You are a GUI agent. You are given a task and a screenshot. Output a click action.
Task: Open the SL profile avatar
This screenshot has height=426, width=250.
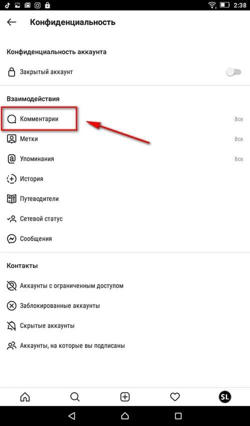224,397
